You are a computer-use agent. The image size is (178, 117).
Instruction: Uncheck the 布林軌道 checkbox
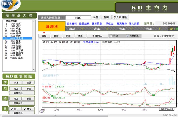coord(127,36)
